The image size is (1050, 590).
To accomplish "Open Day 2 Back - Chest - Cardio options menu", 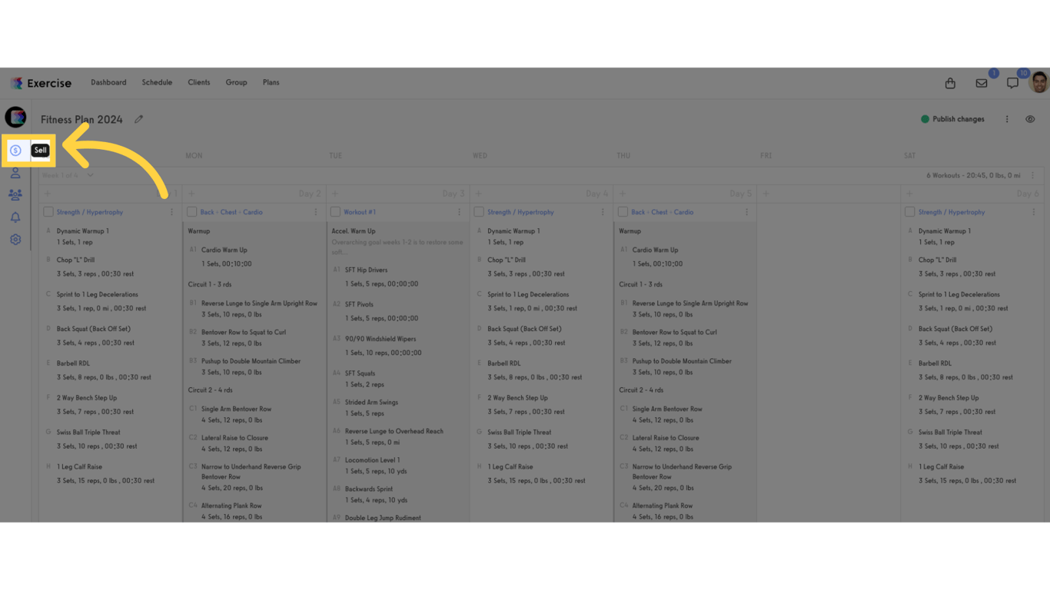I will (316, 212).
